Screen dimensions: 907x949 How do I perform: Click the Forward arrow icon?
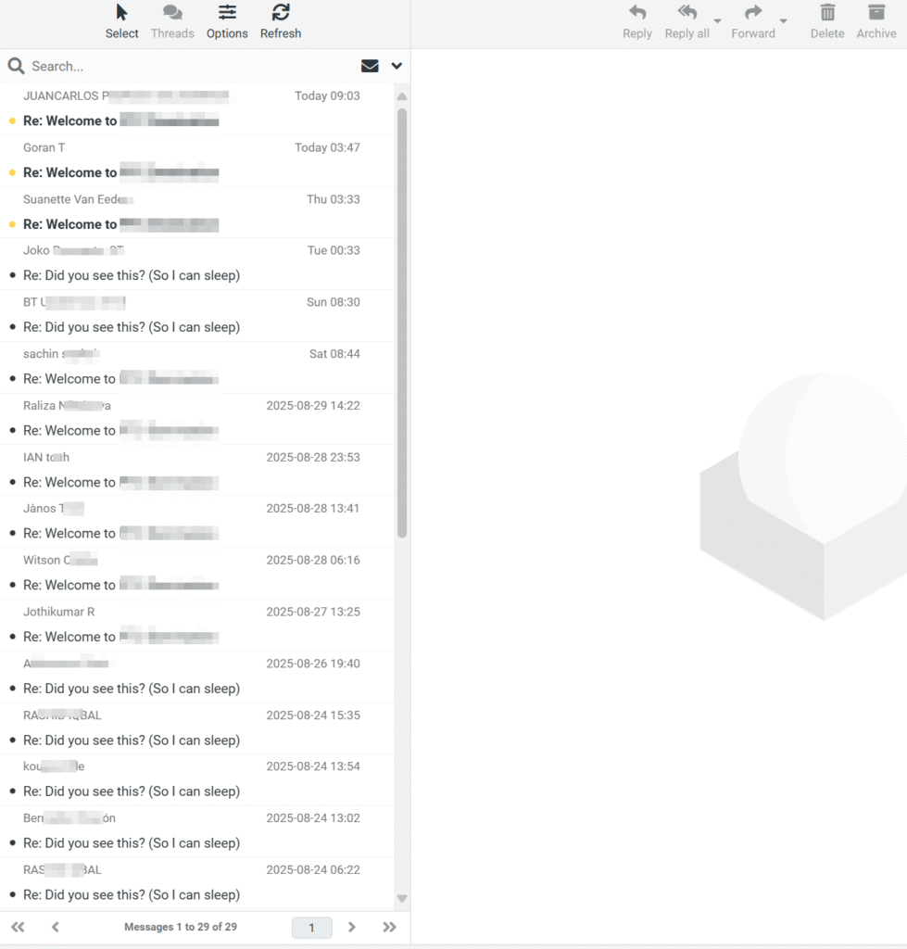[753, 13]
